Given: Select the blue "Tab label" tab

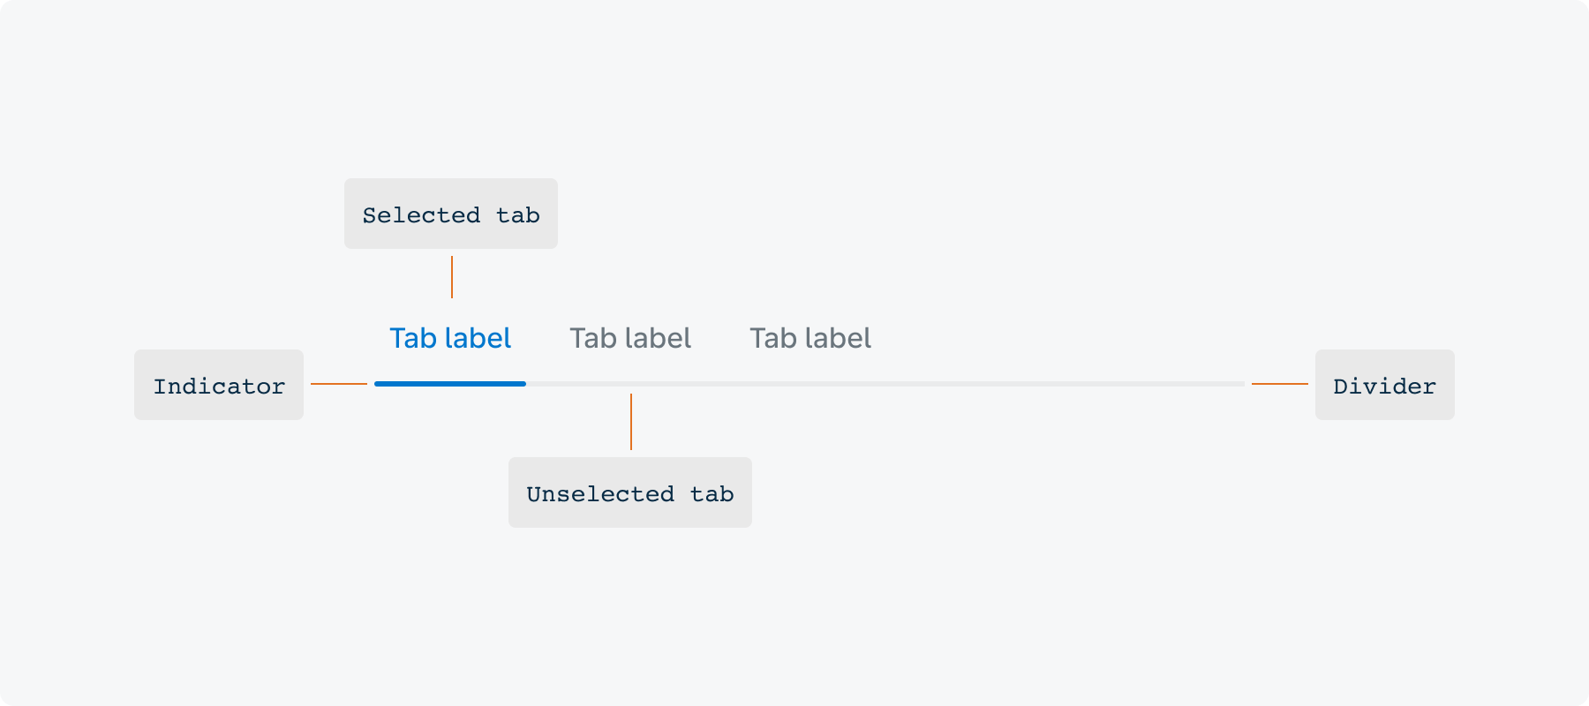Looking at the screenshot, I should pos(450,339).
